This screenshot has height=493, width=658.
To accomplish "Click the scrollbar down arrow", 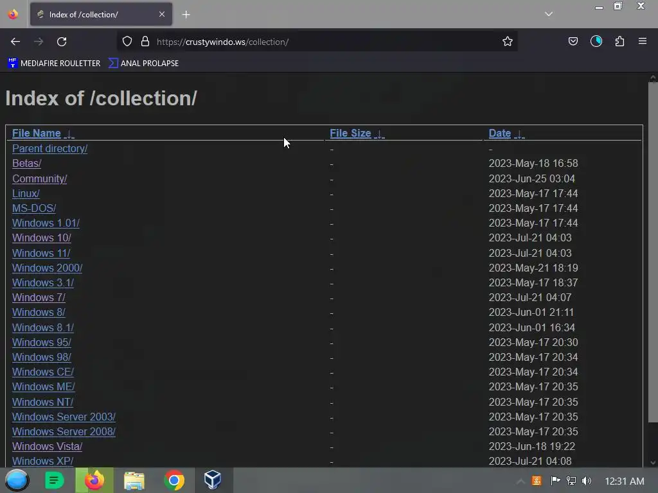I will 653,463.
